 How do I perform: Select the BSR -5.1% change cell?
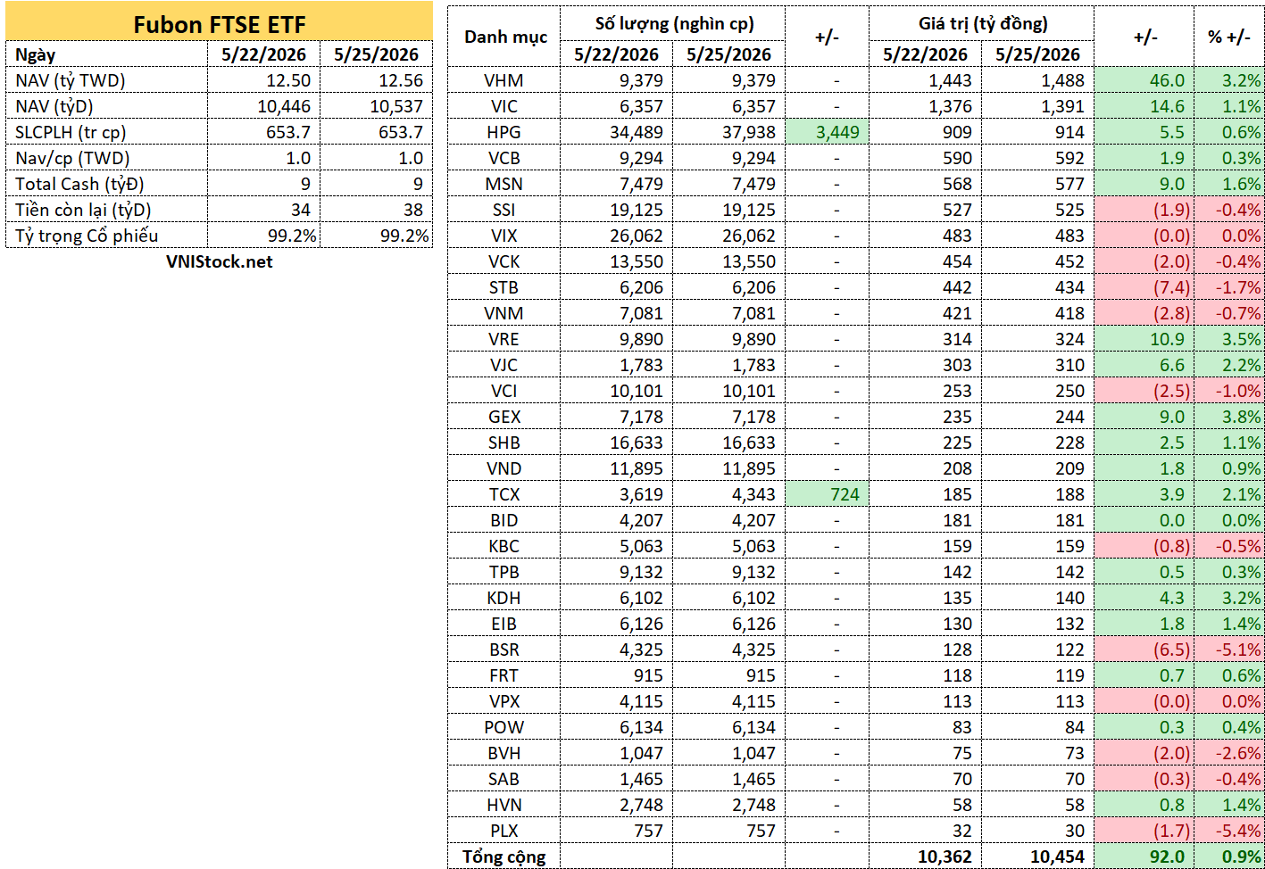point(1228,650)
